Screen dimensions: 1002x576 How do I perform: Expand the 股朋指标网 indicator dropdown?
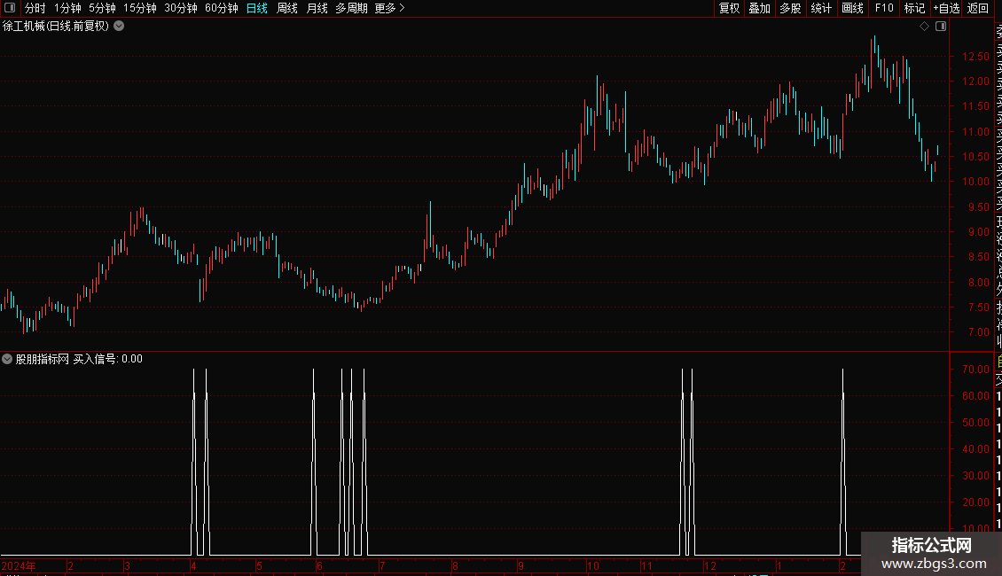click(7, 359)
